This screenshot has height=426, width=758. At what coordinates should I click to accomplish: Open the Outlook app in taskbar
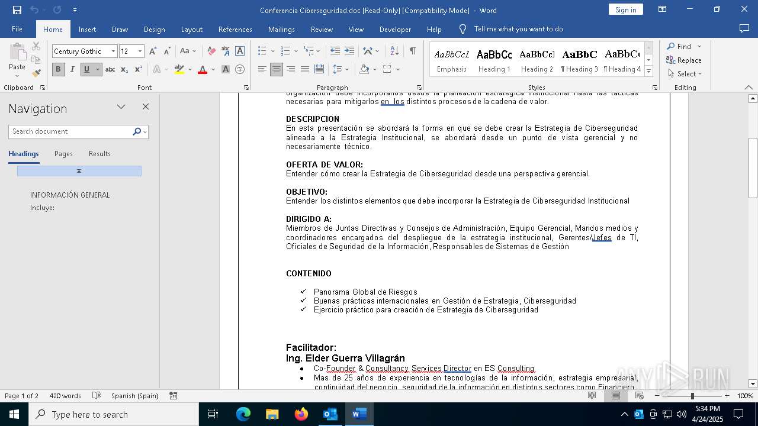click(330, 414)
